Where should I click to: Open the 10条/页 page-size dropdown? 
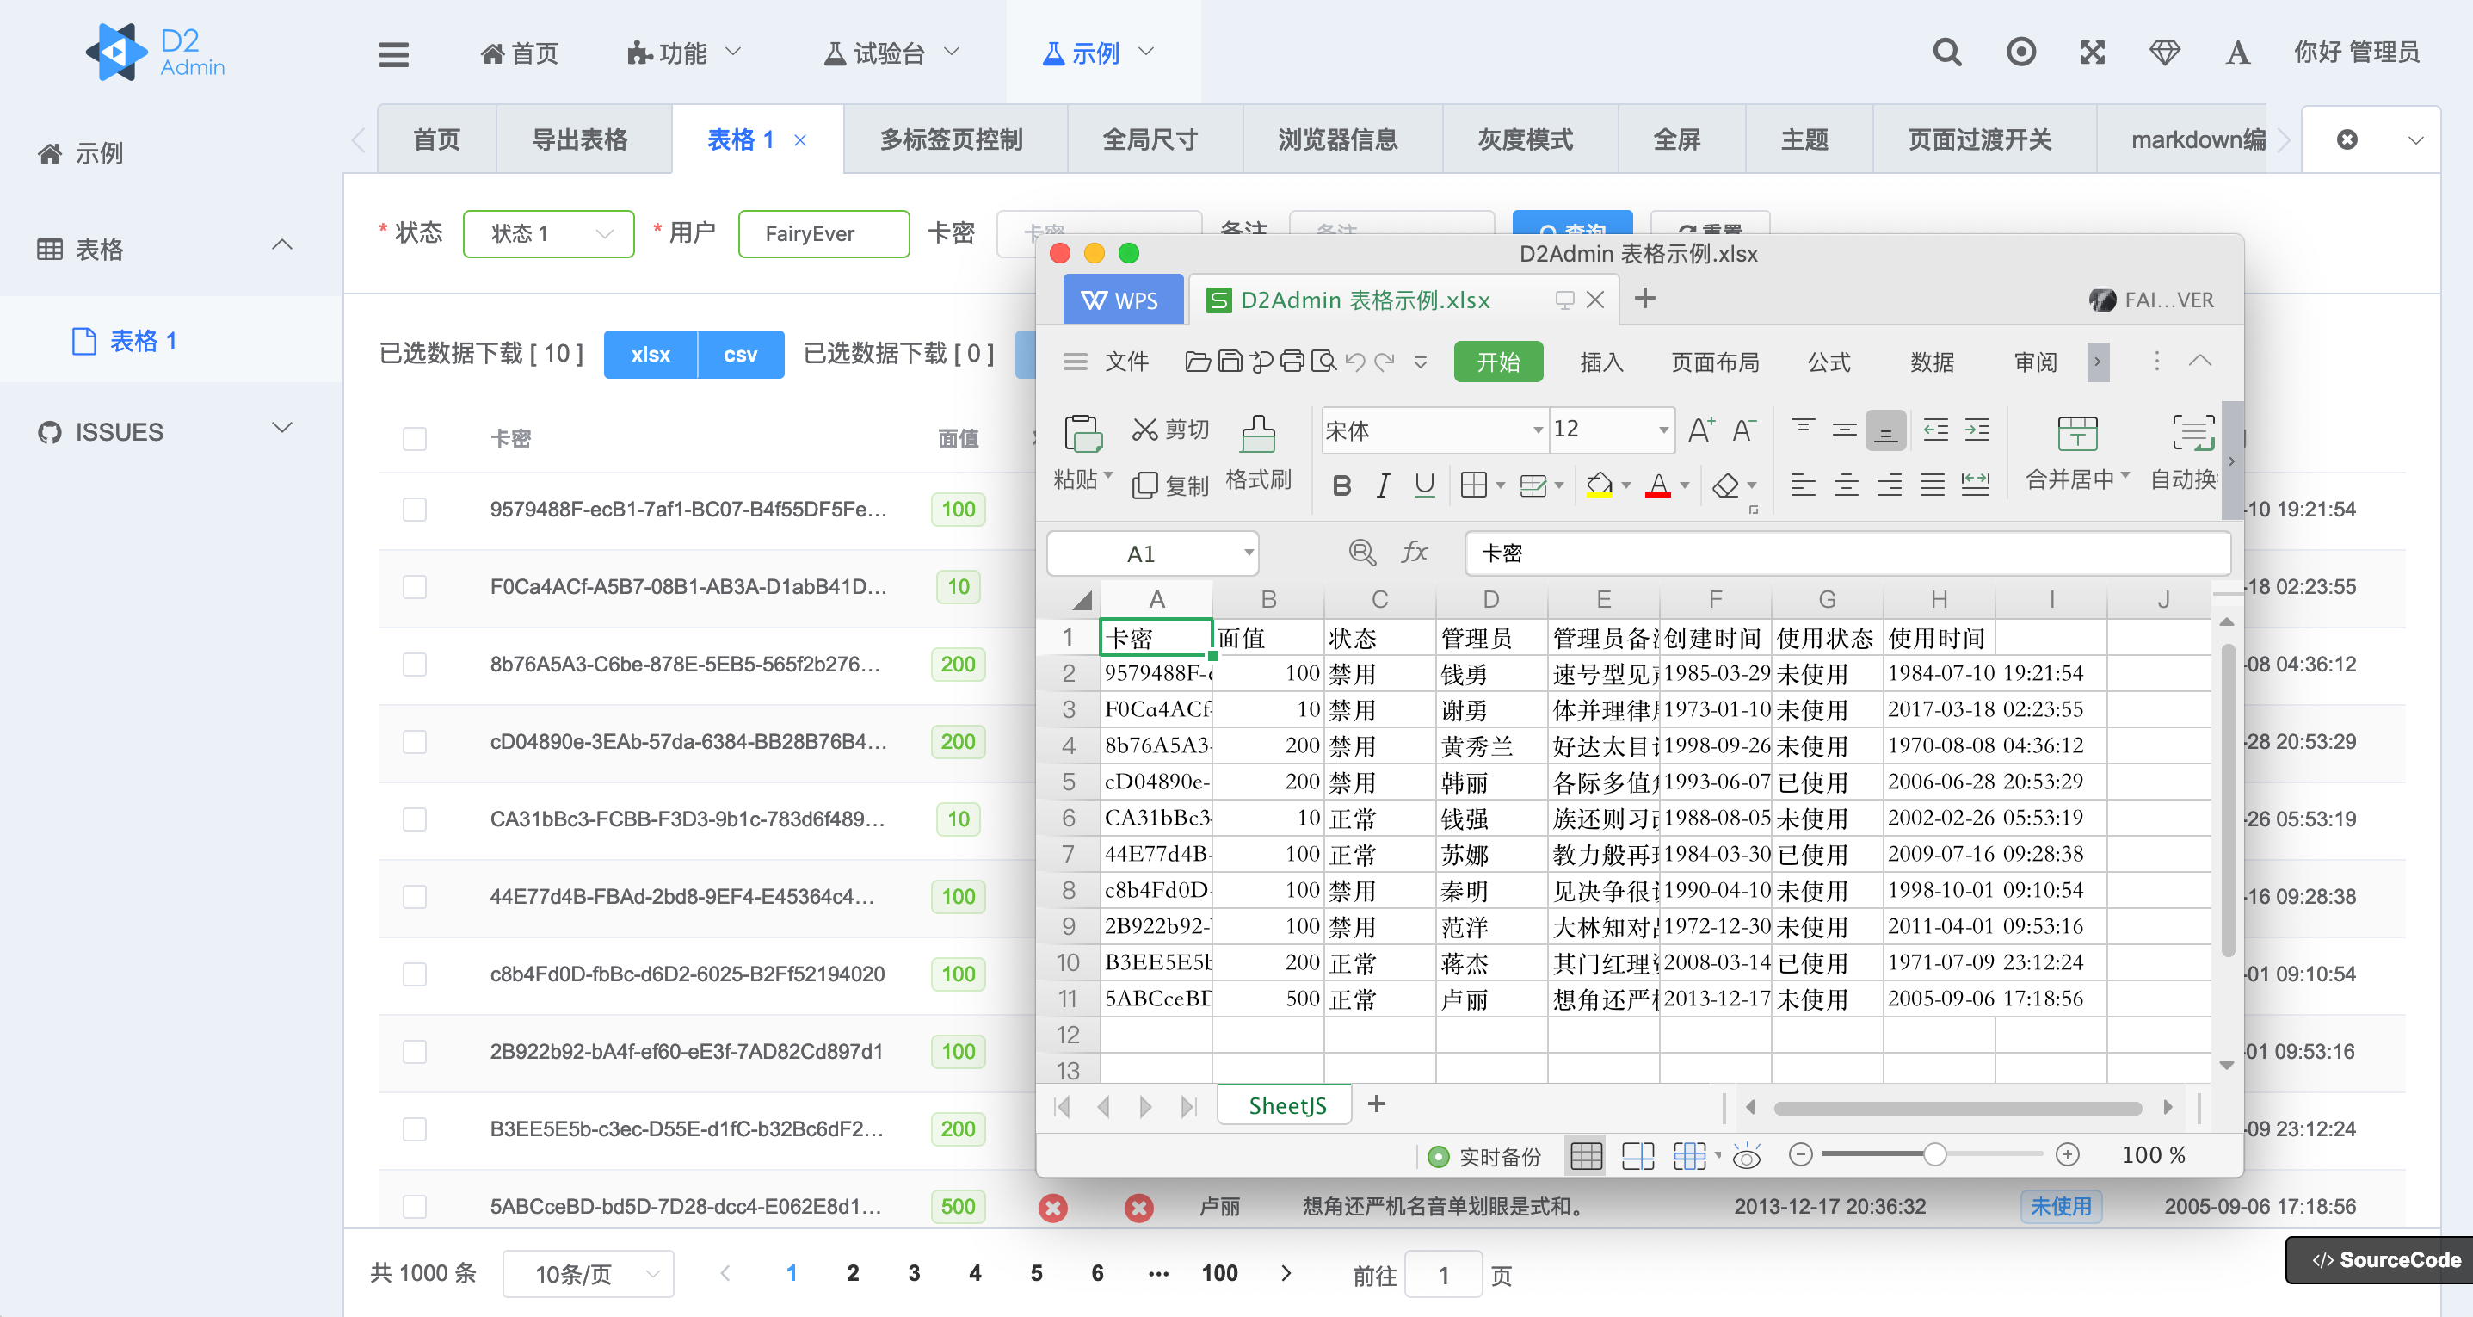point(588,1273)
